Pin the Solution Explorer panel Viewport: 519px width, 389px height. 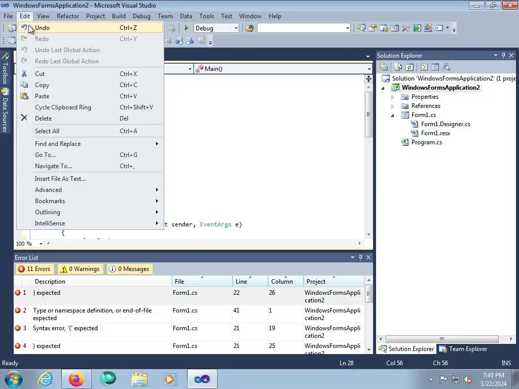tap(503, 55)
